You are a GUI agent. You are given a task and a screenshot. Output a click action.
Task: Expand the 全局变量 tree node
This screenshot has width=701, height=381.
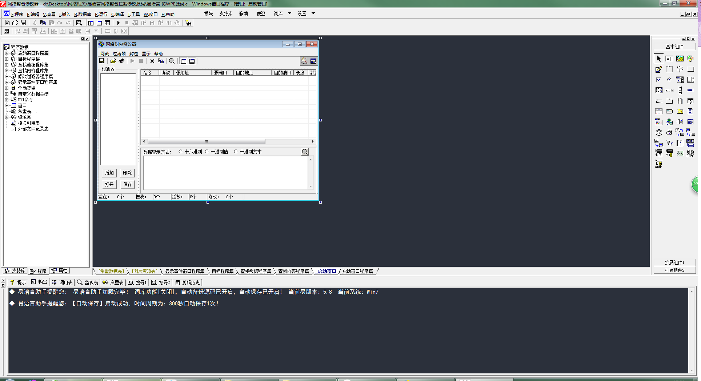(7, 88)
